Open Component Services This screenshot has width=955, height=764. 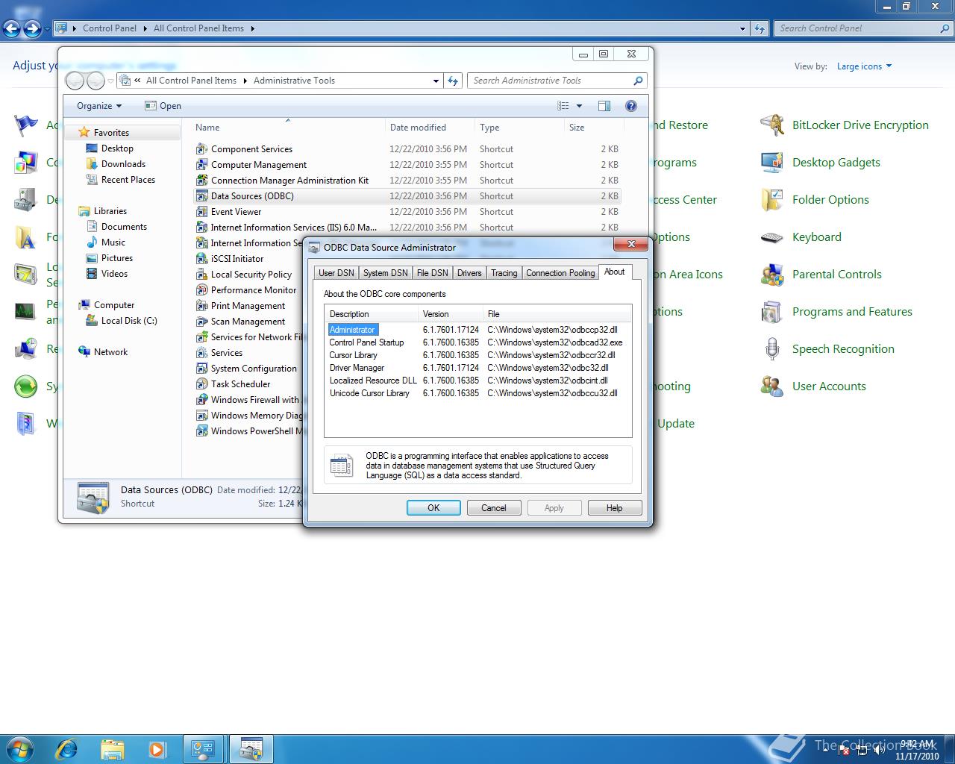(251, 148)
